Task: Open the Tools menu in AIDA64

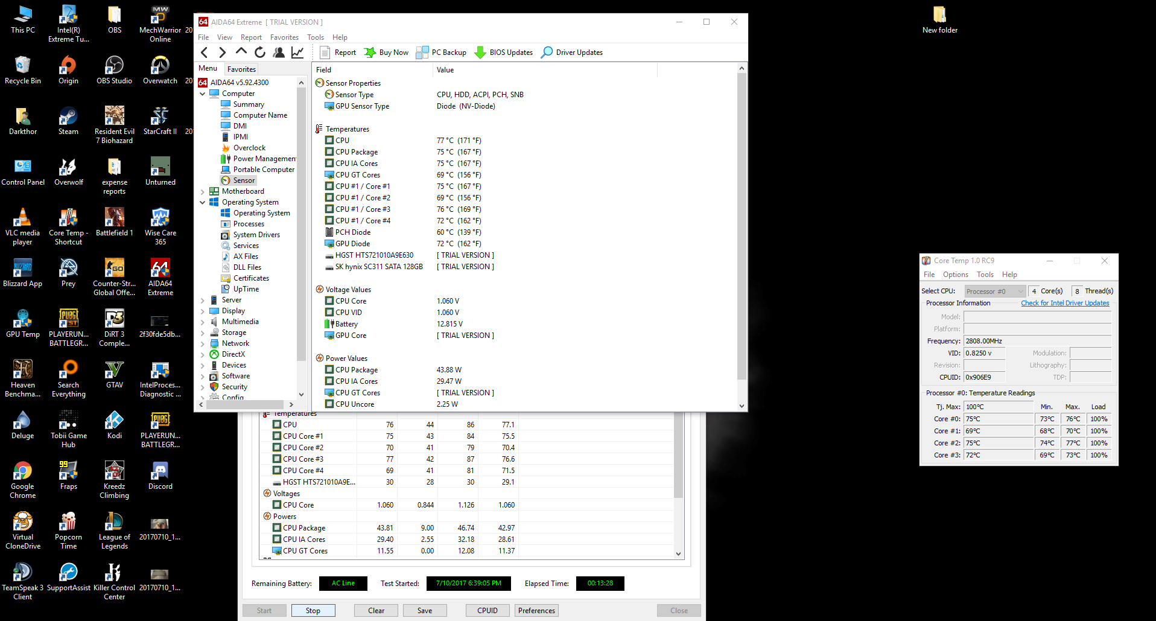Action: (x=316, y=37)
